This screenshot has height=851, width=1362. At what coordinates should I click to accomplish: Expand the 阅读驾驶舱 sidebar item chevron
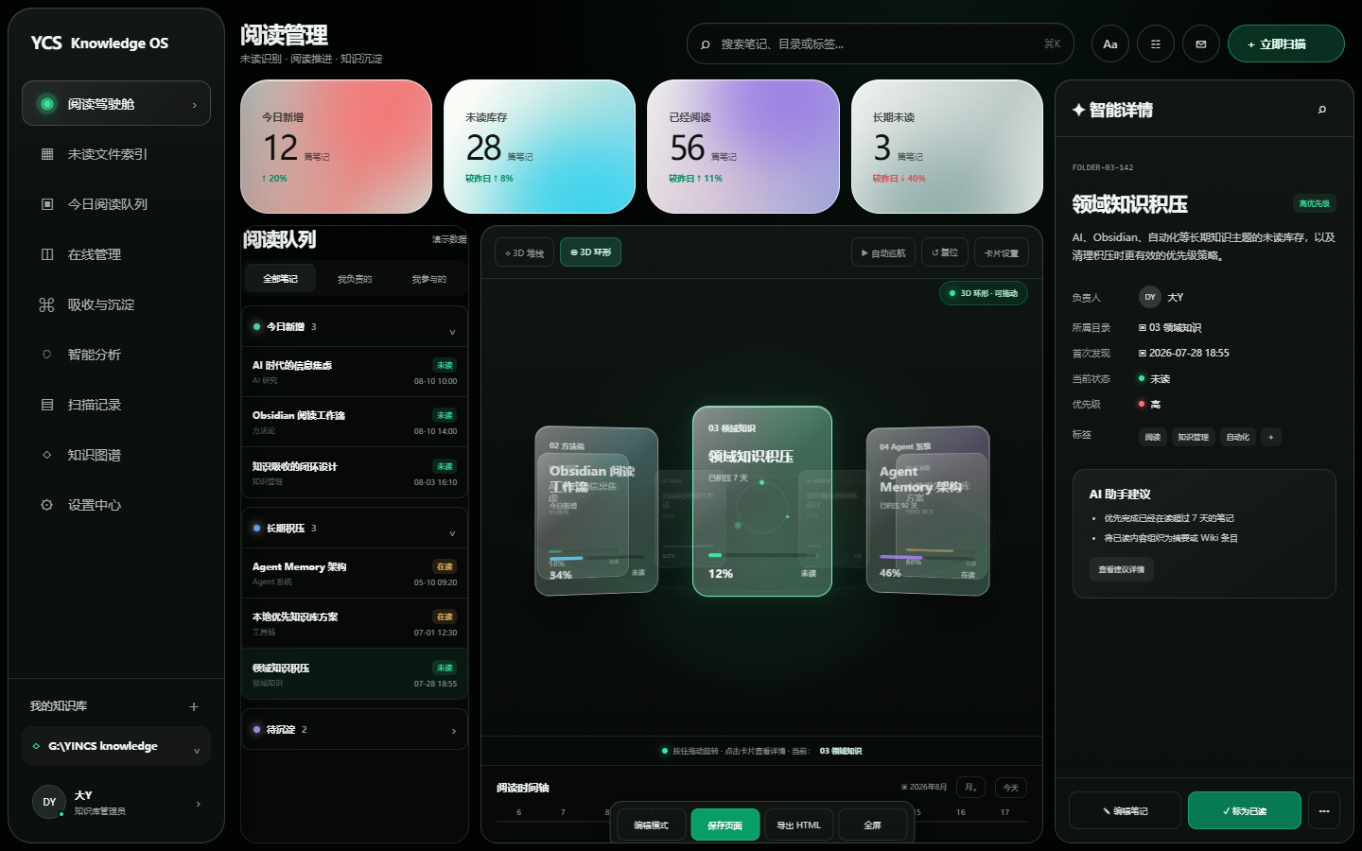coord(195,105)
